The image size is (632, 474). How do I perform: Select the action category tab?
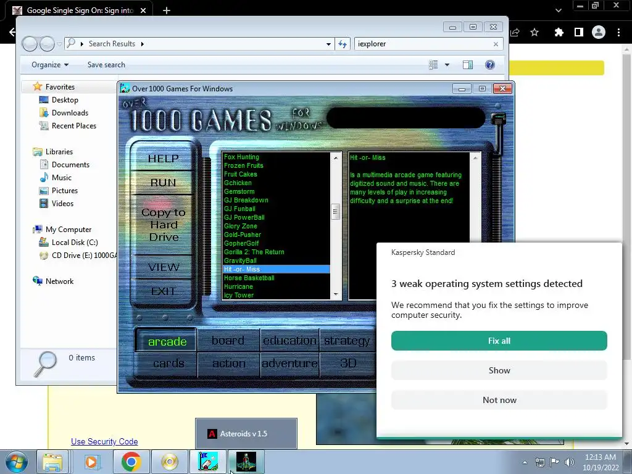(x=228, y=363)
